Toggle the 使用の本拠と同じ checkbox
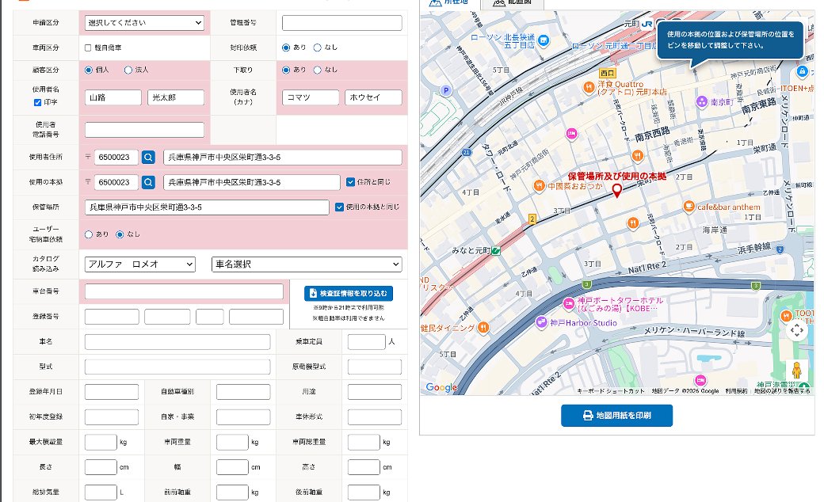Screen dimensions: 824x502 coord(339,207)
